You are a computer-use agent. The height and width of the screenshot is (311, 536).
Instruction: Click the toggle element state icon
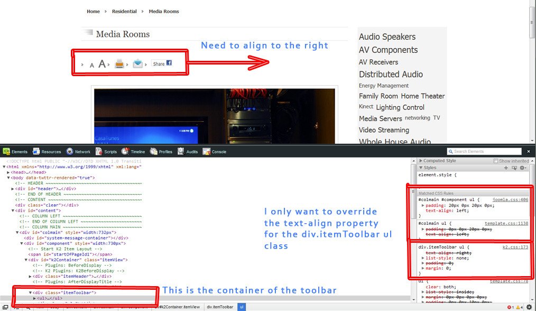513,168
